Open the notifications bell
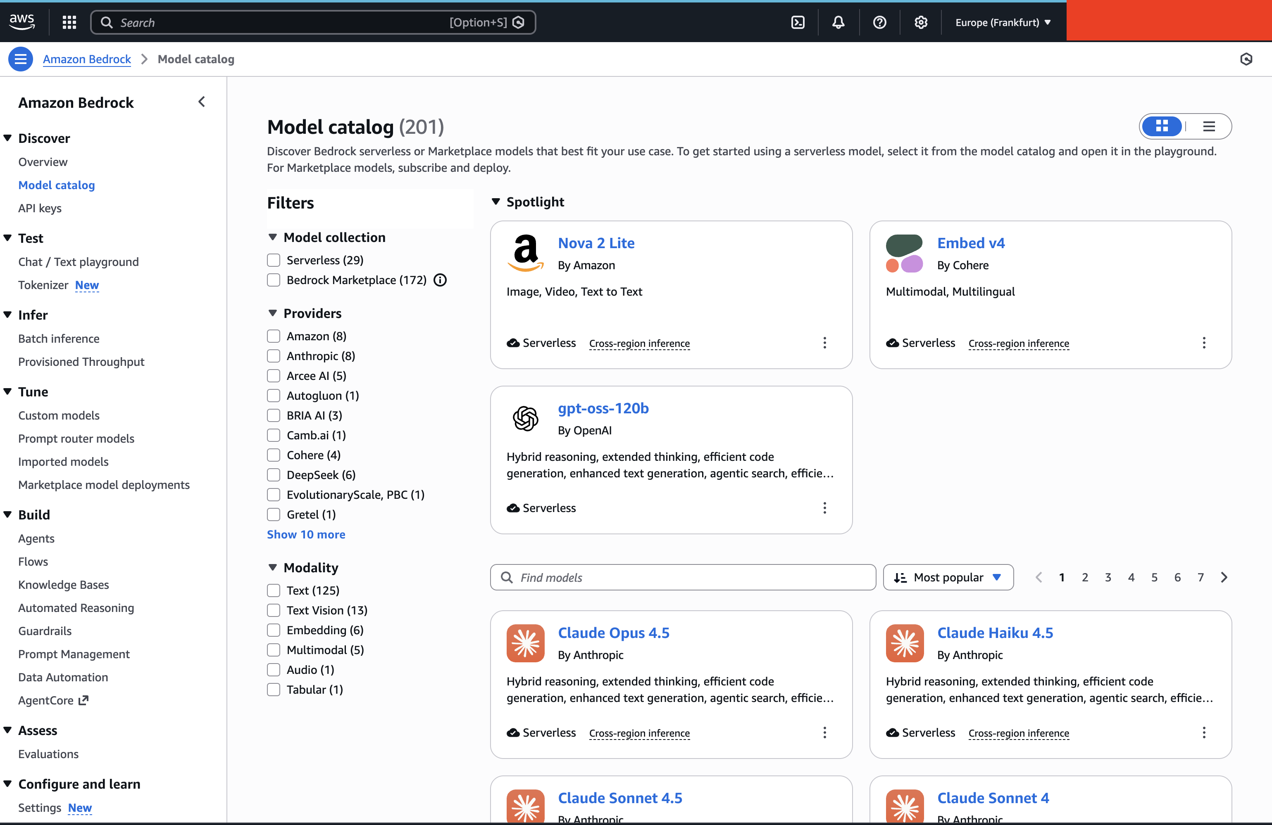The image size is (1272, 825). (838, 22)
